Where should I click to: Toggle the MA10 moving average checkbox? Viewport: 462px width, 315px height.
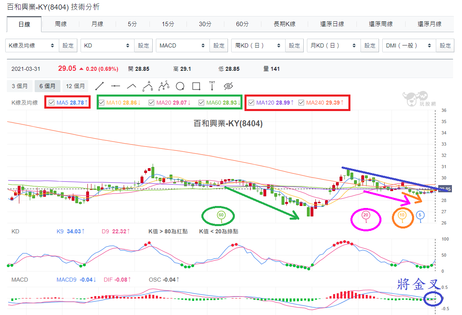(x=102, y=103)
